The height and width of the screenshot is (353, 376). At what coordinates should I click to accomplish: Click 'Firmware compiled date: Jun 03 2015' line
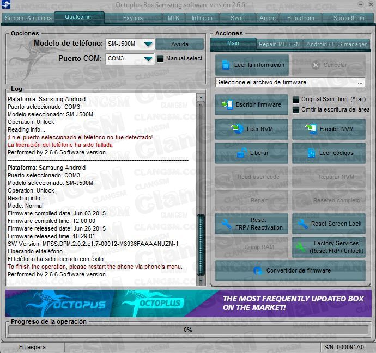click(56, 213)
